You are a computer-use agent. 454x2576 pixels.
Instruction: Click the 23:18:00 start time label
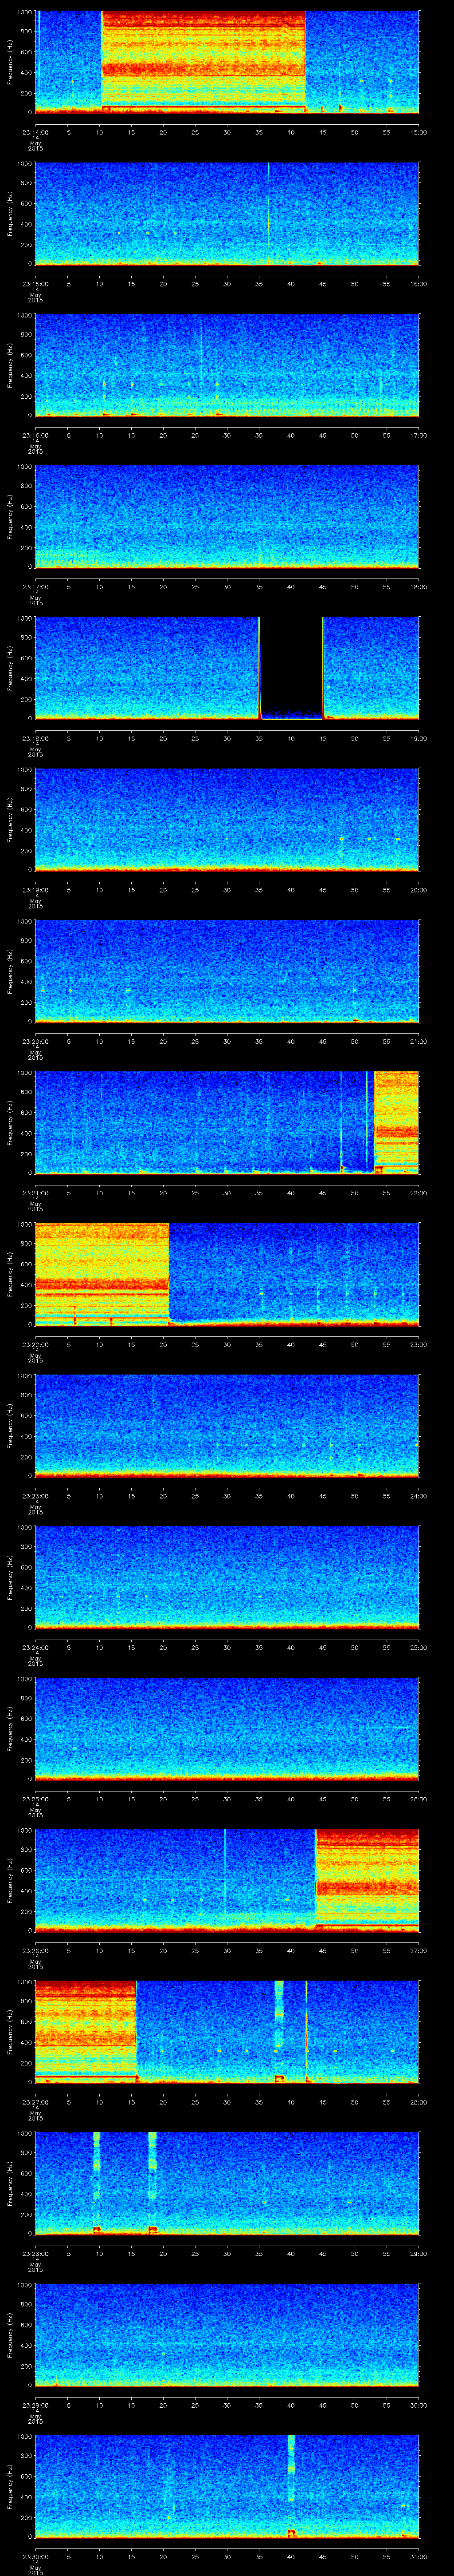35,738
